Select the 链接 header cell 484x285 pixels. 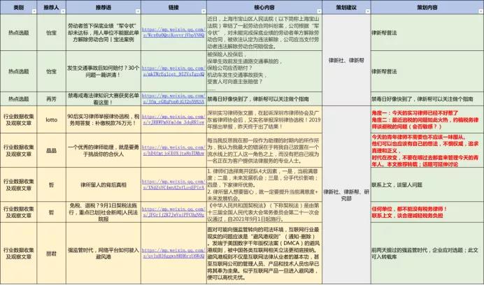coord(173,8)
